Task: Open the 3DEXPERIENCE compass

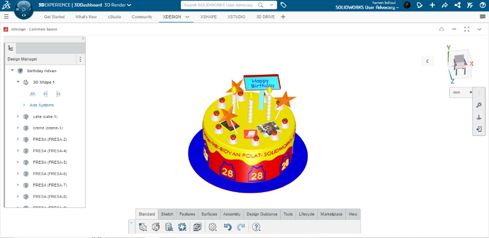Action: (x=24, y=9)
